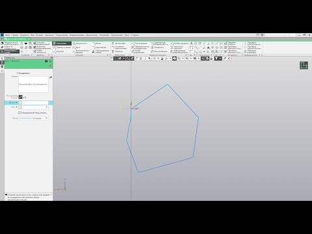Open the Угол value dropdown arrow
This screenshot has height=234, width=312.
point(47,107)
